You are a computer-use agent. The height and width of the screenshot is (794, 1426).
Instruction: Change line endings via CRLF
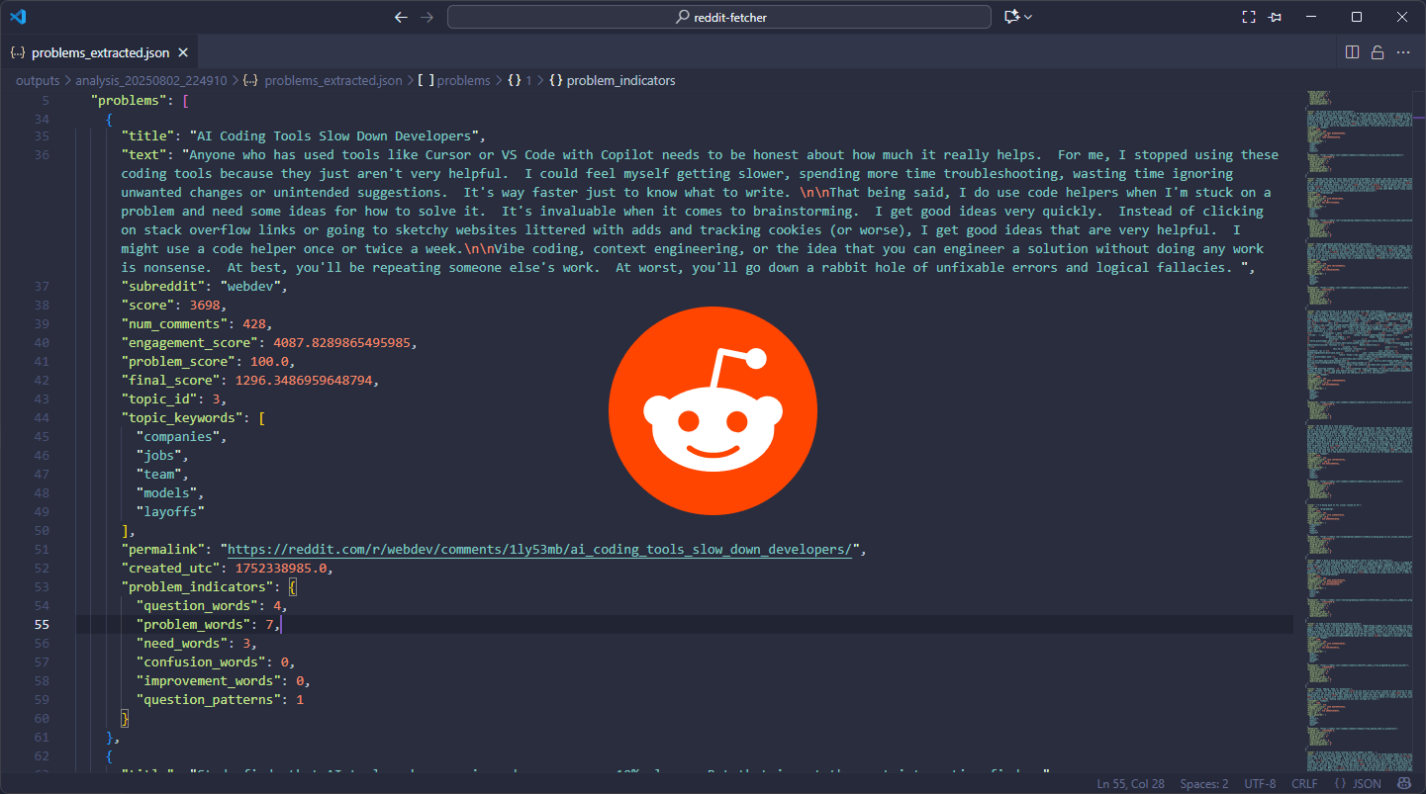coord(1304,784)
